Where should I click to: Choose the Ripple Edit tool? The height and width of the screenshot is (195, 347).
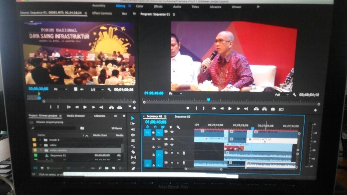coord(133,129)
